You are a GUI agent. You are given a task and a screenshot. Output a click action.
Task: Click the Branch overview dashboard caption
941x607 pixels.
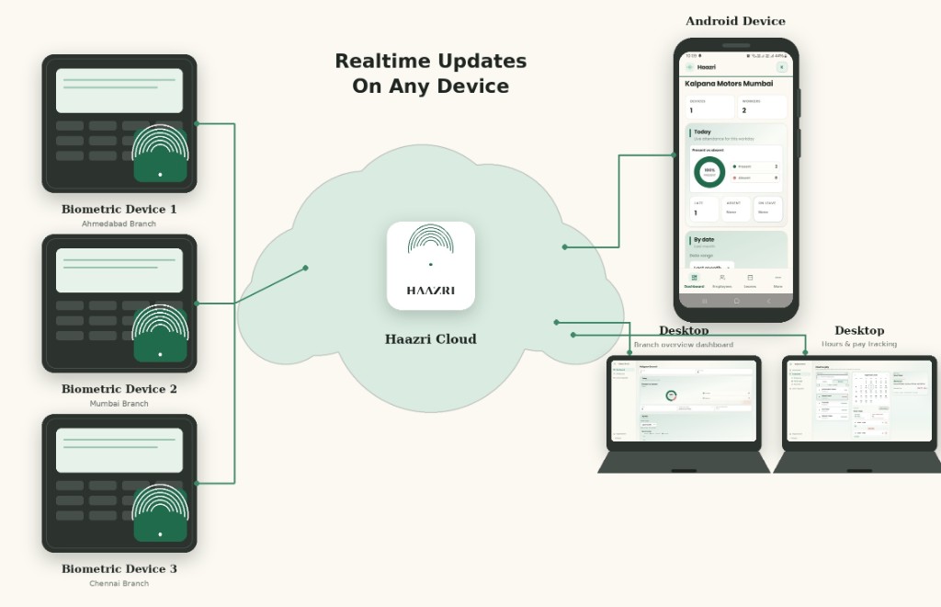(684, 345)
